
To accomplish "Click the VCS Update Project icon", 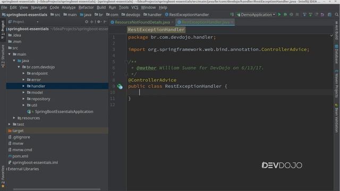I will coord(304,14).
